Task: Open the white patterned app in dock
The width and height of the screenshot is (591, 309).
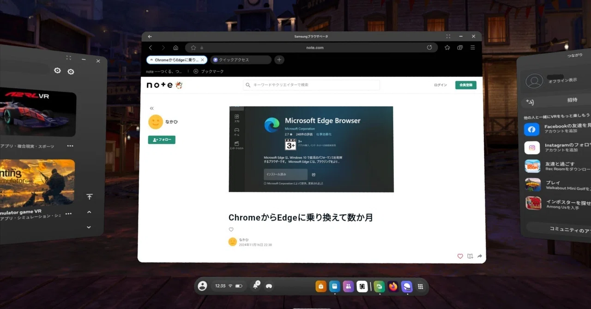Action: coord(362,286)
